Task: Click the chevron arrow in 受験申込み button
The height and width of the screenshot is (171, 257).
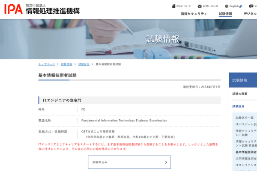Action: pyautogui.click(x=166, y=162)
